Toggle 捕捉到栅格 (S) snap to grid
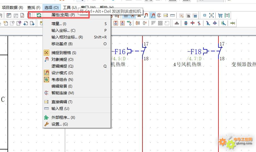256x152 pixels. tap(64, 53)
